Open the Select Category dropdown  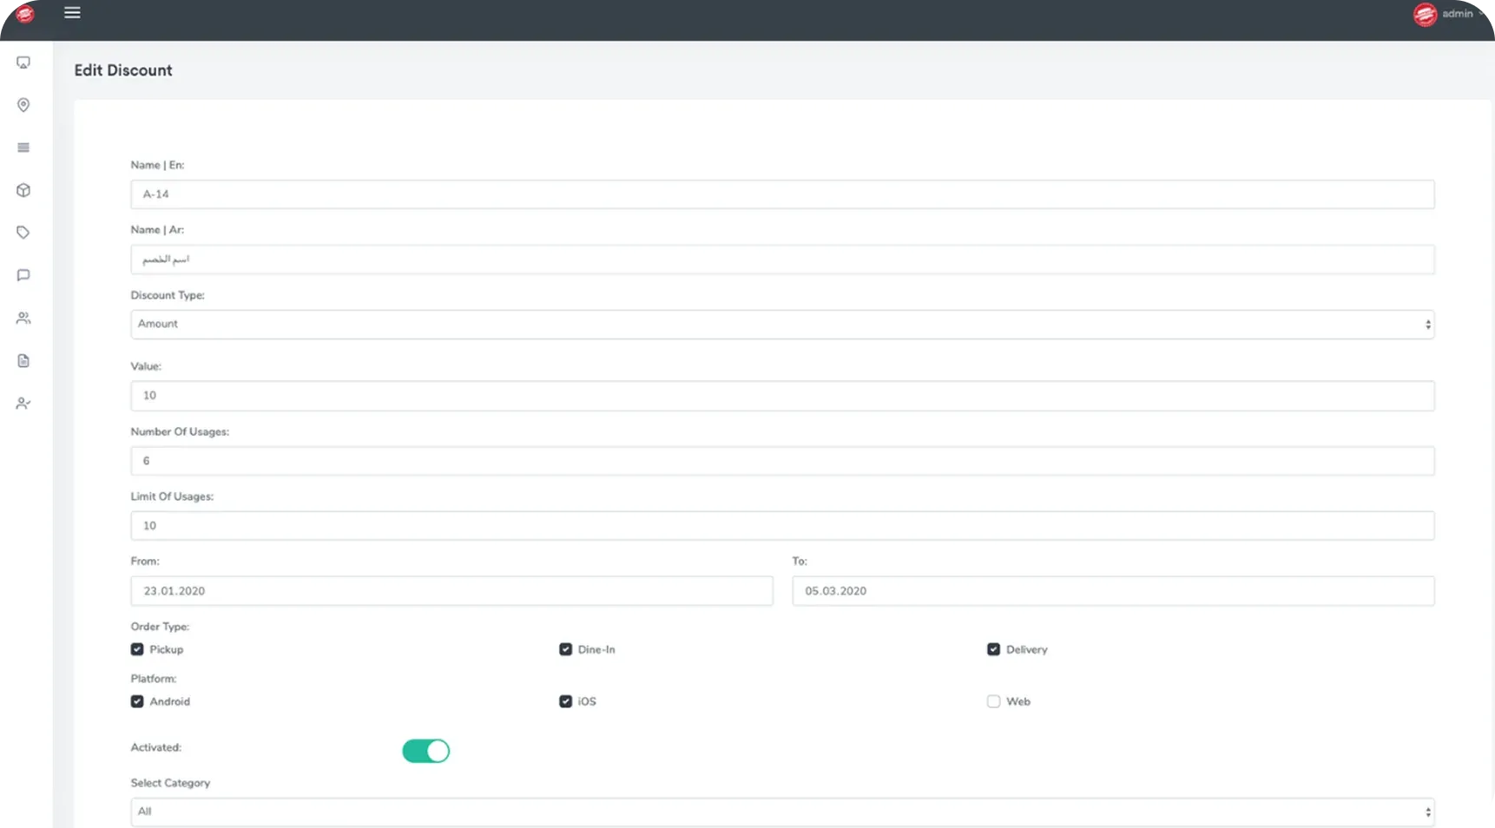(x=781, y=812)
